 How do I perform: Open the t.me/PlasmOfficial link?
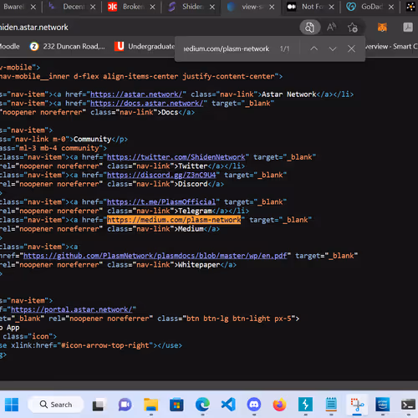click(161, 202)
